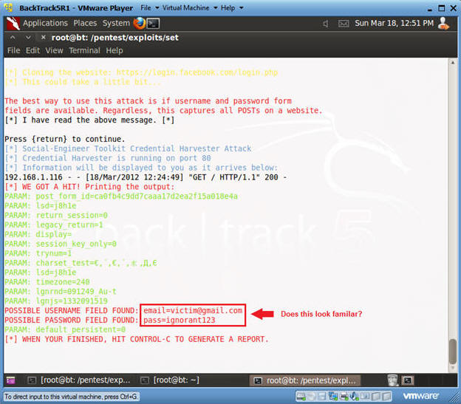Click 'POSSIBLE USERNAME FIELD FOUND:' text
461x404 pixels.
pyautogui.click(x=71, y=310)
